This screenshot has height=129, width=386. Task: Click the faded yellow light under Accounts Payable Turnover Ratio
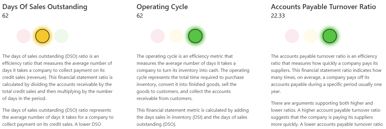coord(311,36)
